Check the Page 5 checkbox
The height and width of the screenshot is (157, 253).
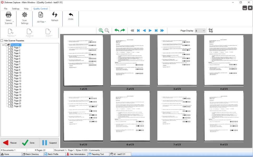[9, 59]
